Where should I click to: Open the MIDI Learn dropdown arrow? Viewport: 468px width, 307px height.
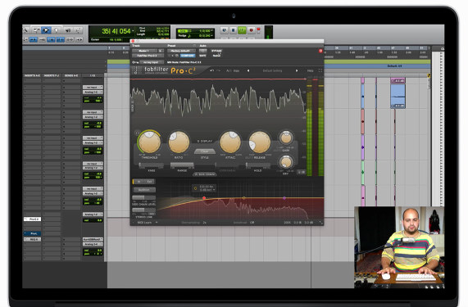[x=157, y=223]
